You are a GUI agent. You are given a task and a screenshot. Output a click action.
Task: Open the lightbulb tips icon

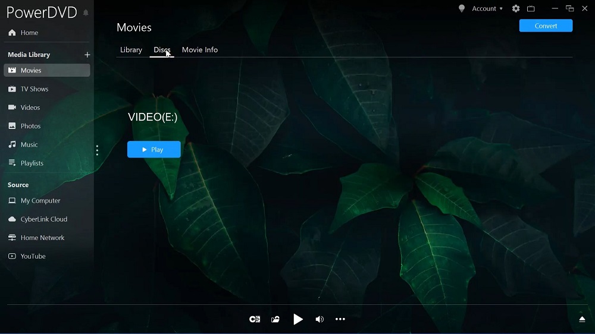pyautogui.click(x=462, y=8)
